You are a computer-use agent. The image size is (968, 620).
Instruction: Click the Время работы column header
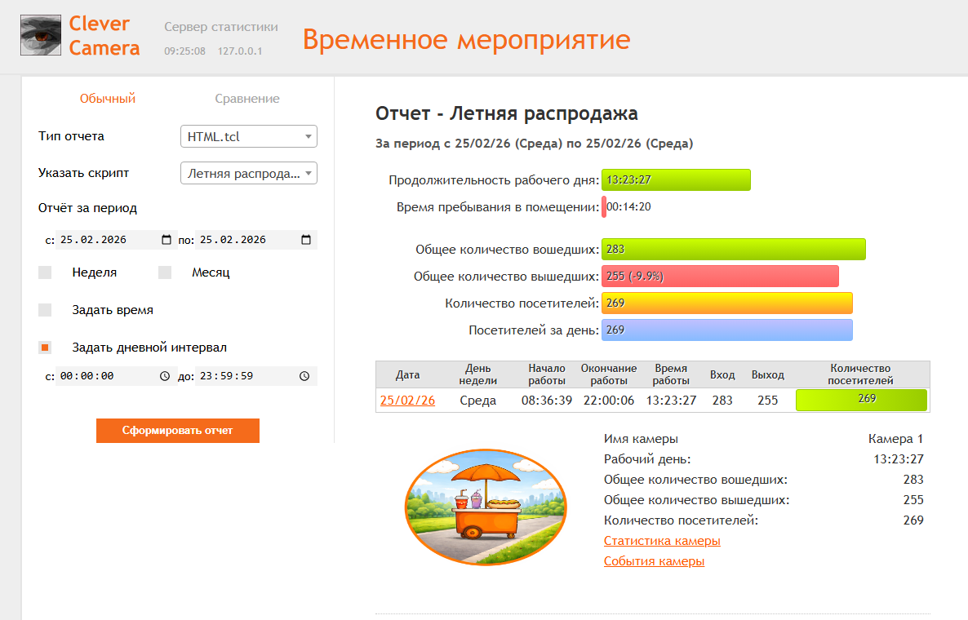[671, 374]
